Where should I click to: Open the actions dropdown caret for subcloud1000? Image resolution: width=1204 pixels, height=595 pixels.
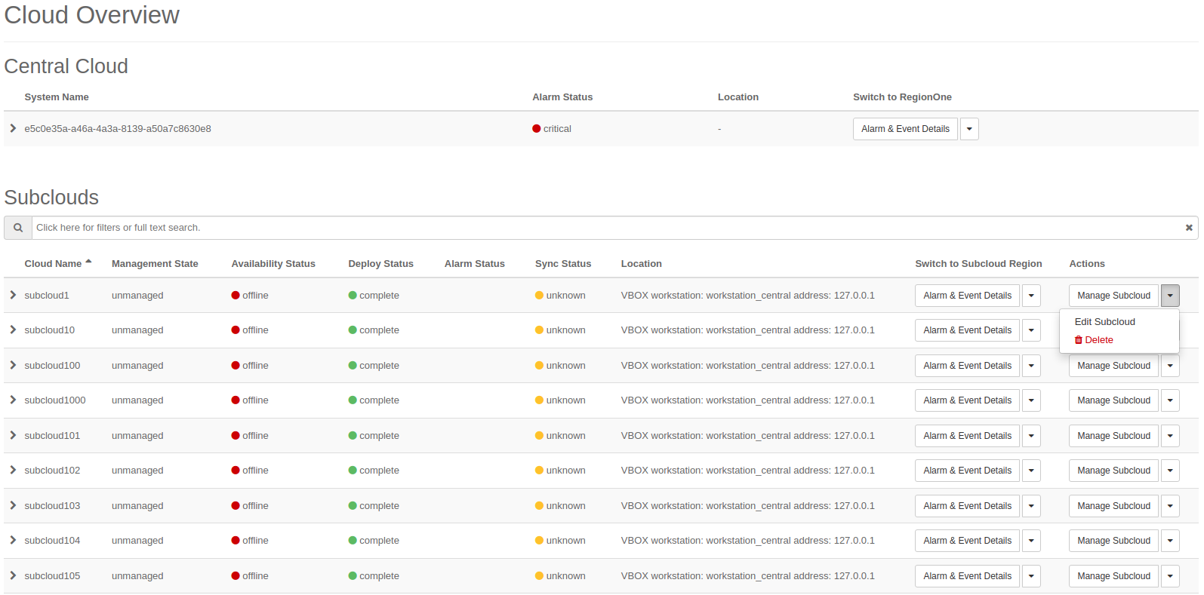pos(1170,400)
